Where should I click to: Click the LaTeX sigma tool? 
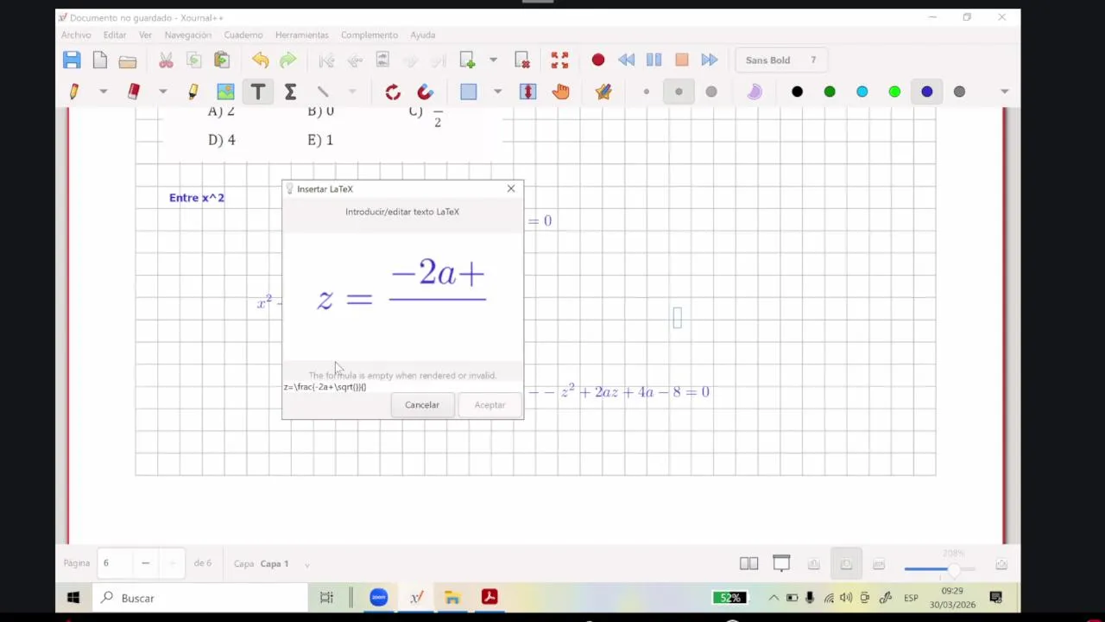point(290,92)
